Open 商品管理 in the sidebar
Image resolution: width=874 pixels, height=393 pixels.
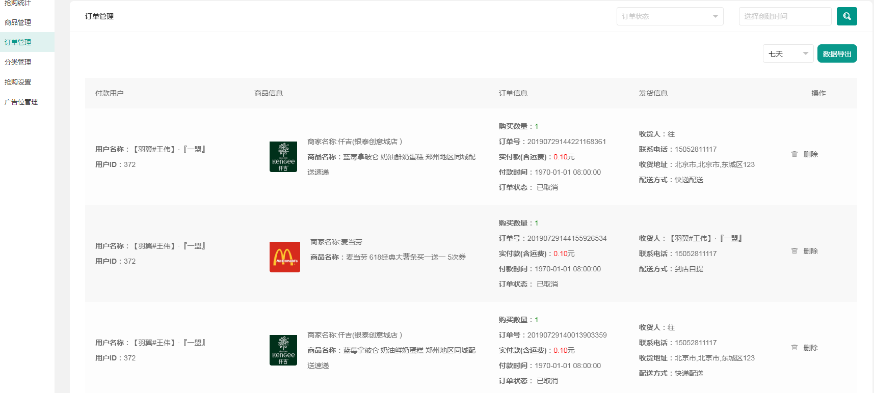pyautogui.click(x=18, y=22)
